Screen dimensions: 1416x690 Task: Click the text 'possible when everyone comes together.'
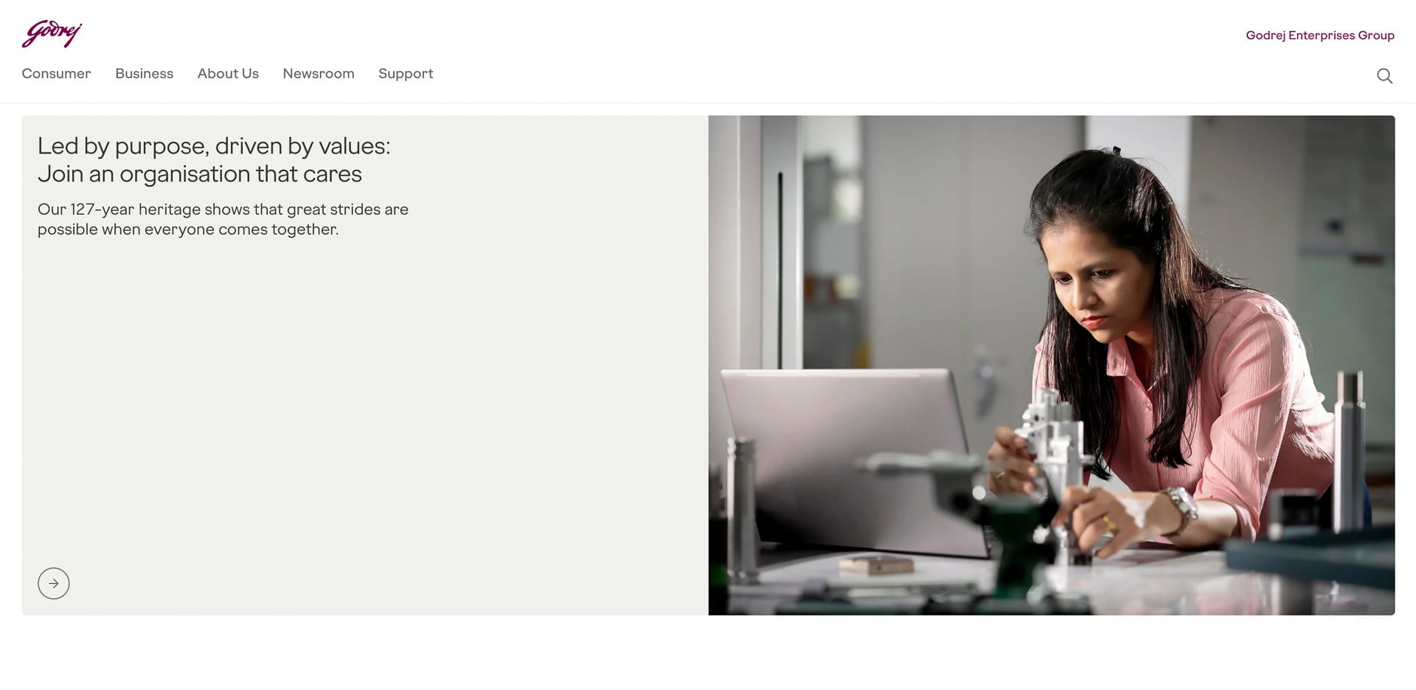(188, 230)
